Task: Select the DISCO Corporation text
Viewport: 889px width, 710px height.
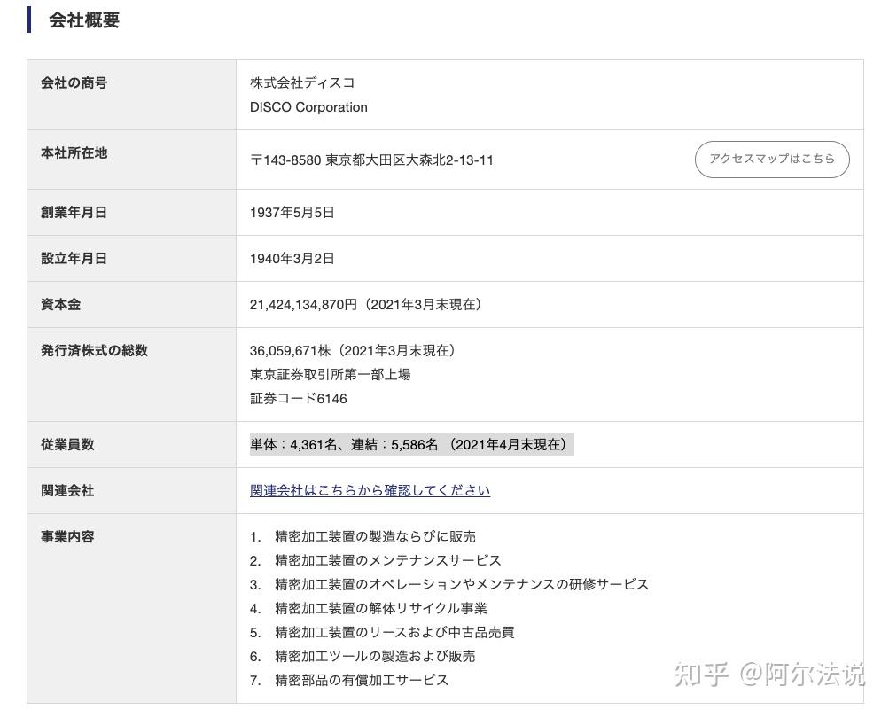Action: tap(309, 107)
